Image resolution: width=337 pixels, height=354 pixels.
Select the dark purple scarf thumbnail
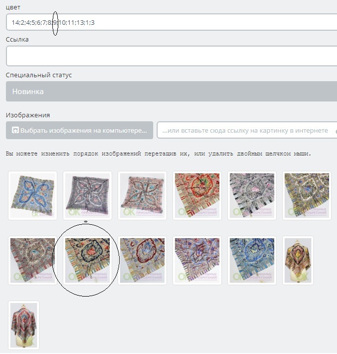point(87,196)
